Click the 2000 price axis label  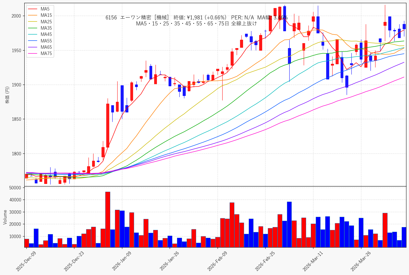coord(16,16)
